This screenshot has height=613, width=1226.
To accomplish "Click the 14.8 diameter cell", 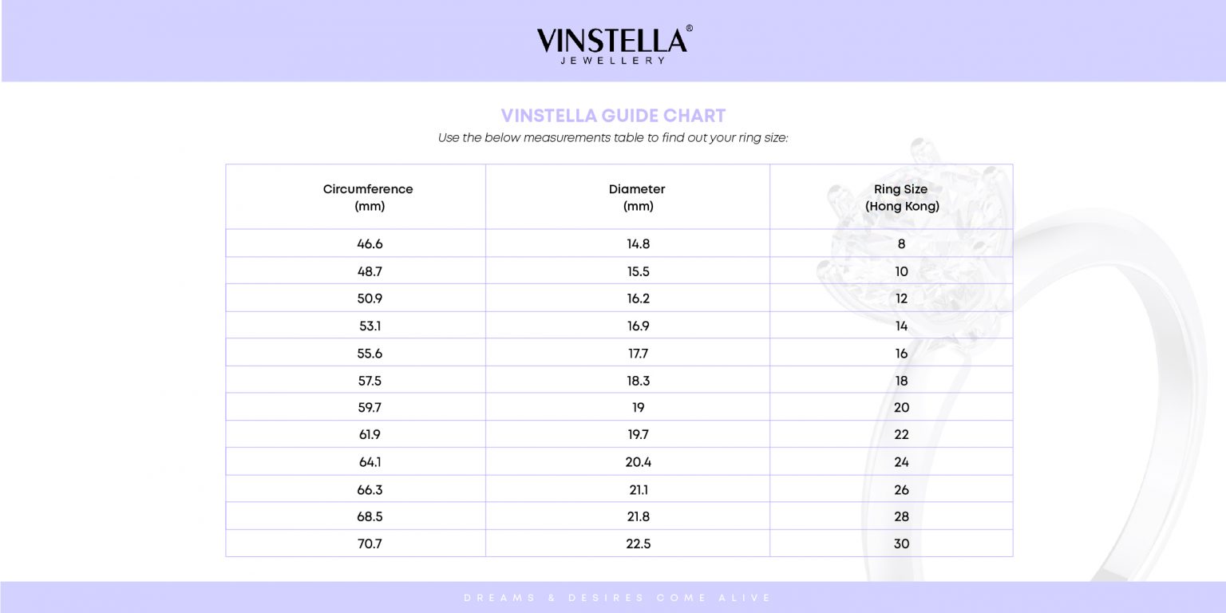I will coord(638,244).
